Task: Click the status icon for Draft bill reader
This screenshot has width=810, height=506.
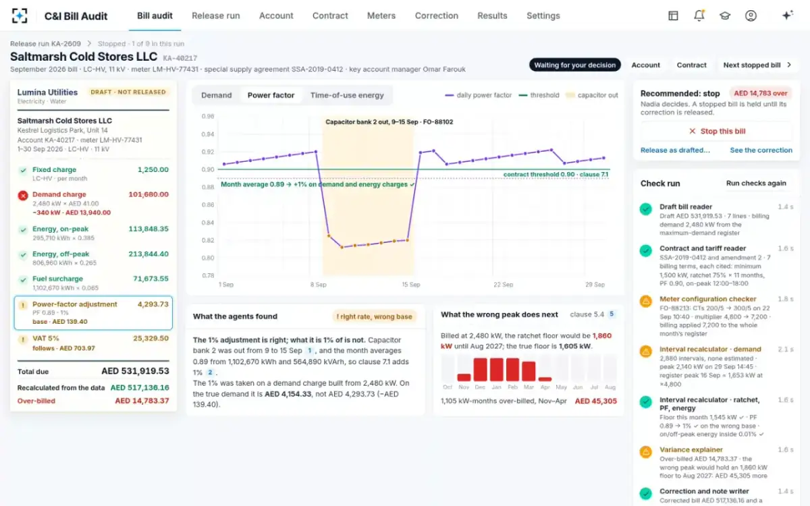Action: 646,209
